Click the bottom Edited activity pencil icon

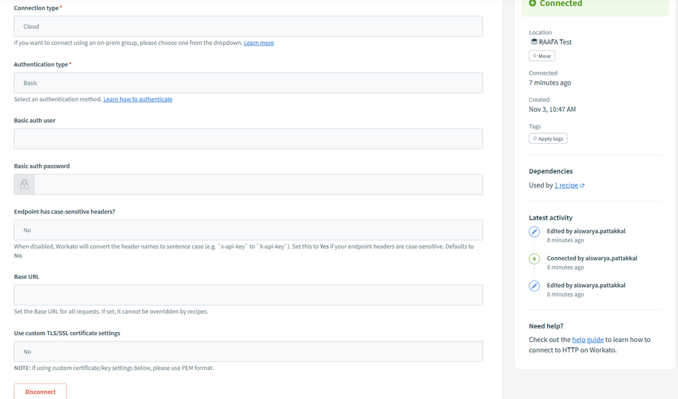534,286
